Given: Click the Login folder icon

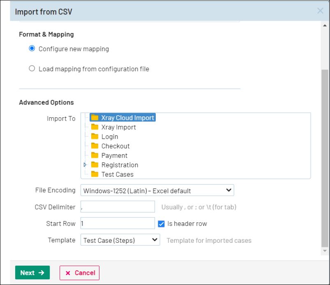Looking at the screenshot, I should pyautogui.click(x=95, y=137).
